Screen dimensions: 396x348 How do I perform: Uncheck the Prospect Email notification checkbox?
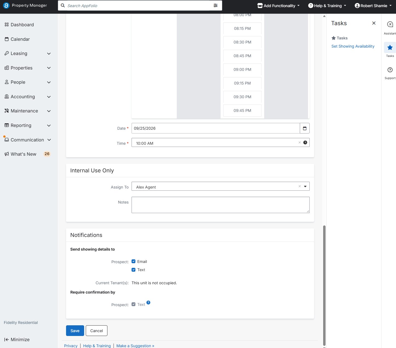click(133, 262)
